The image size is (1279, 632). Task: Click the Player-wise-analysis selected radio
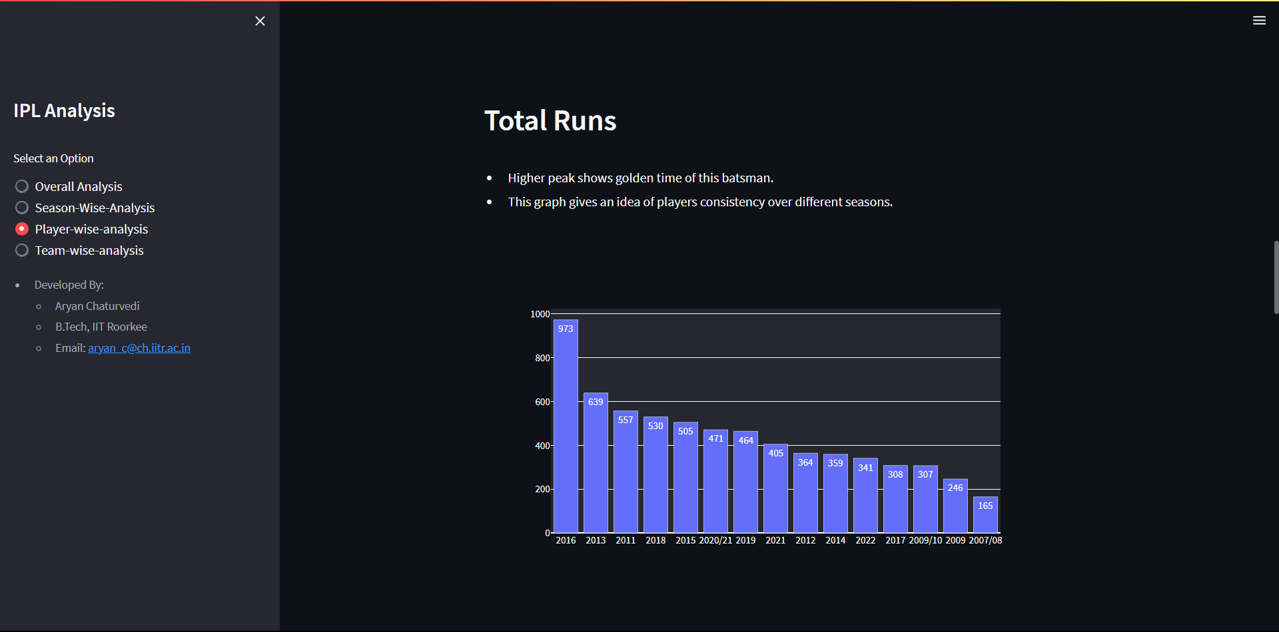[x=21, y=228]
